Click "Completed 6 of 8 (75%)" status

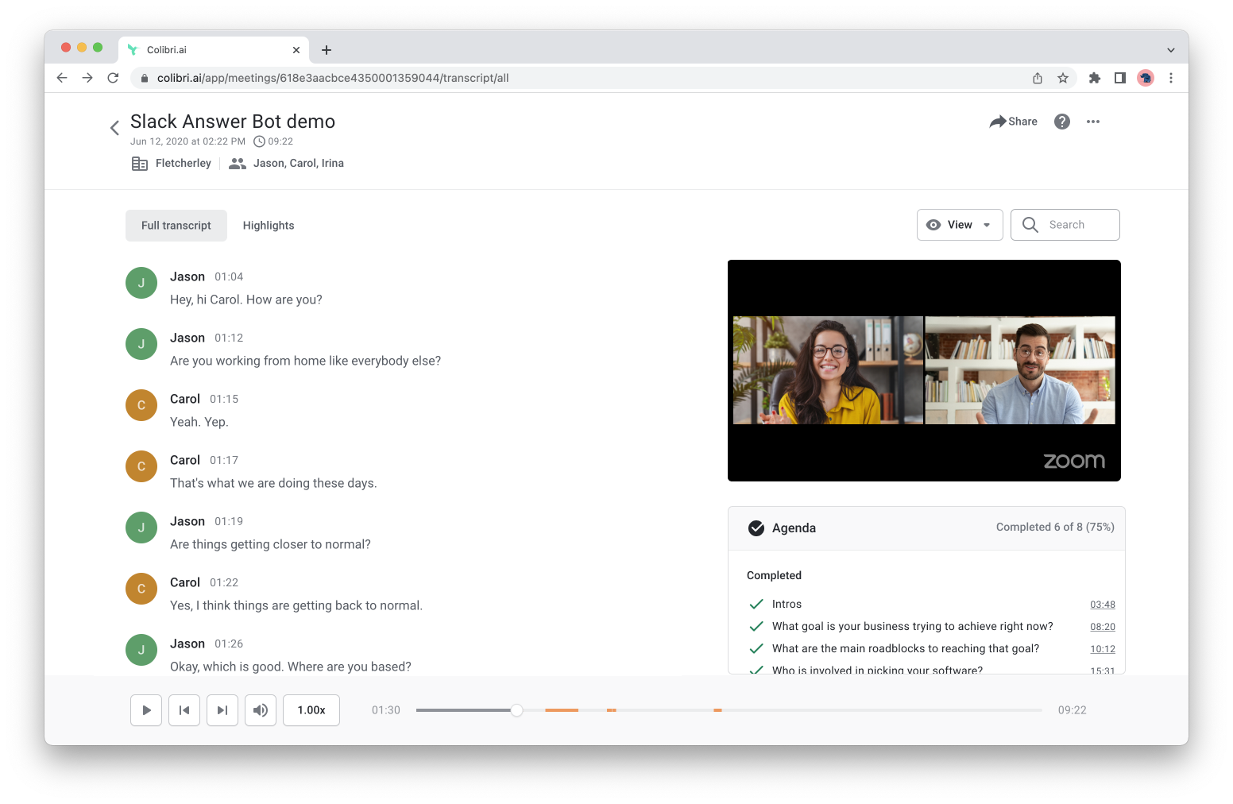1055,527
